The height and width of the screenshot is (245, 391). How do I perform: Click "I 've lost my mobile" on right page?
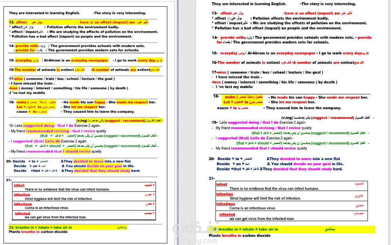234,87
